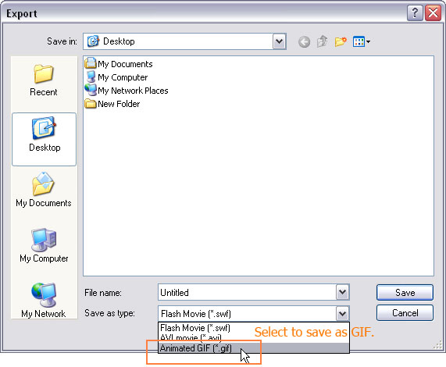Select My Network Places in the file list

point(127,91)
